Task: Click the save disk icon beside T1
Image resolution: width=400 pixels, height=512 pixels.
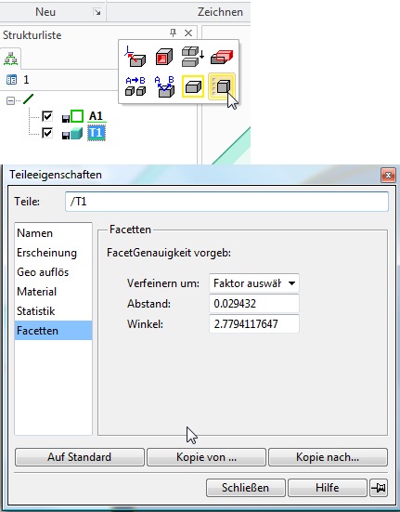Action: (66, 136)
